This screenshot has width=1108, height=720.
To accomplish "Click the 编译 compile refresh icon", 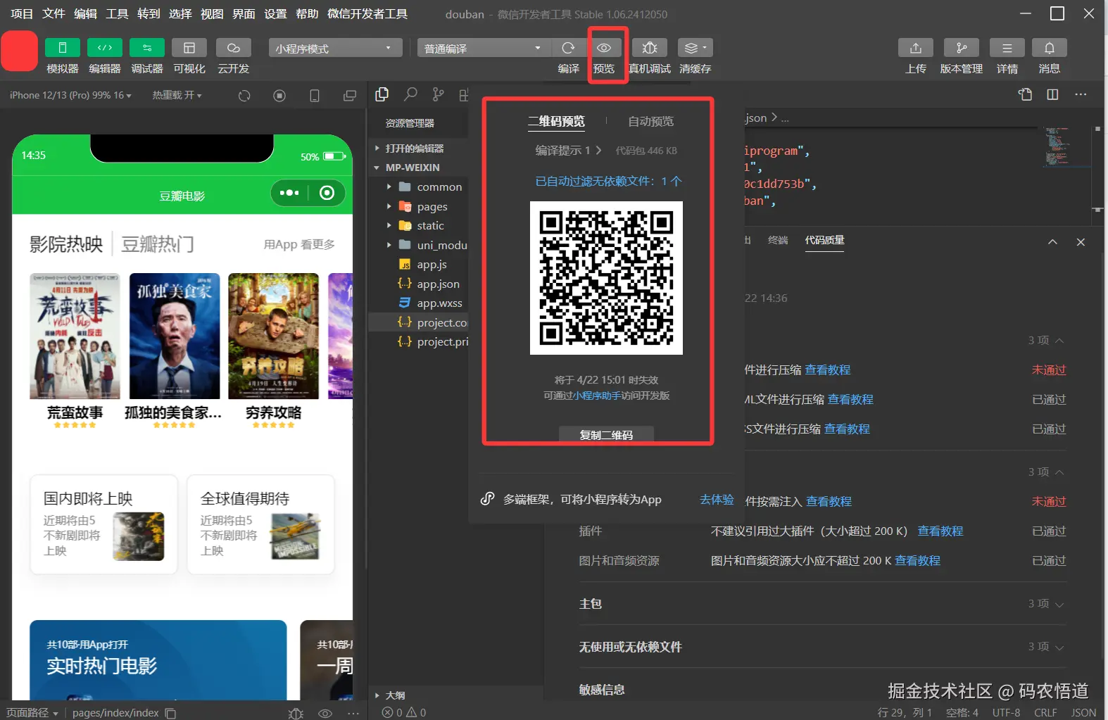I will click(x=568, y=48).
